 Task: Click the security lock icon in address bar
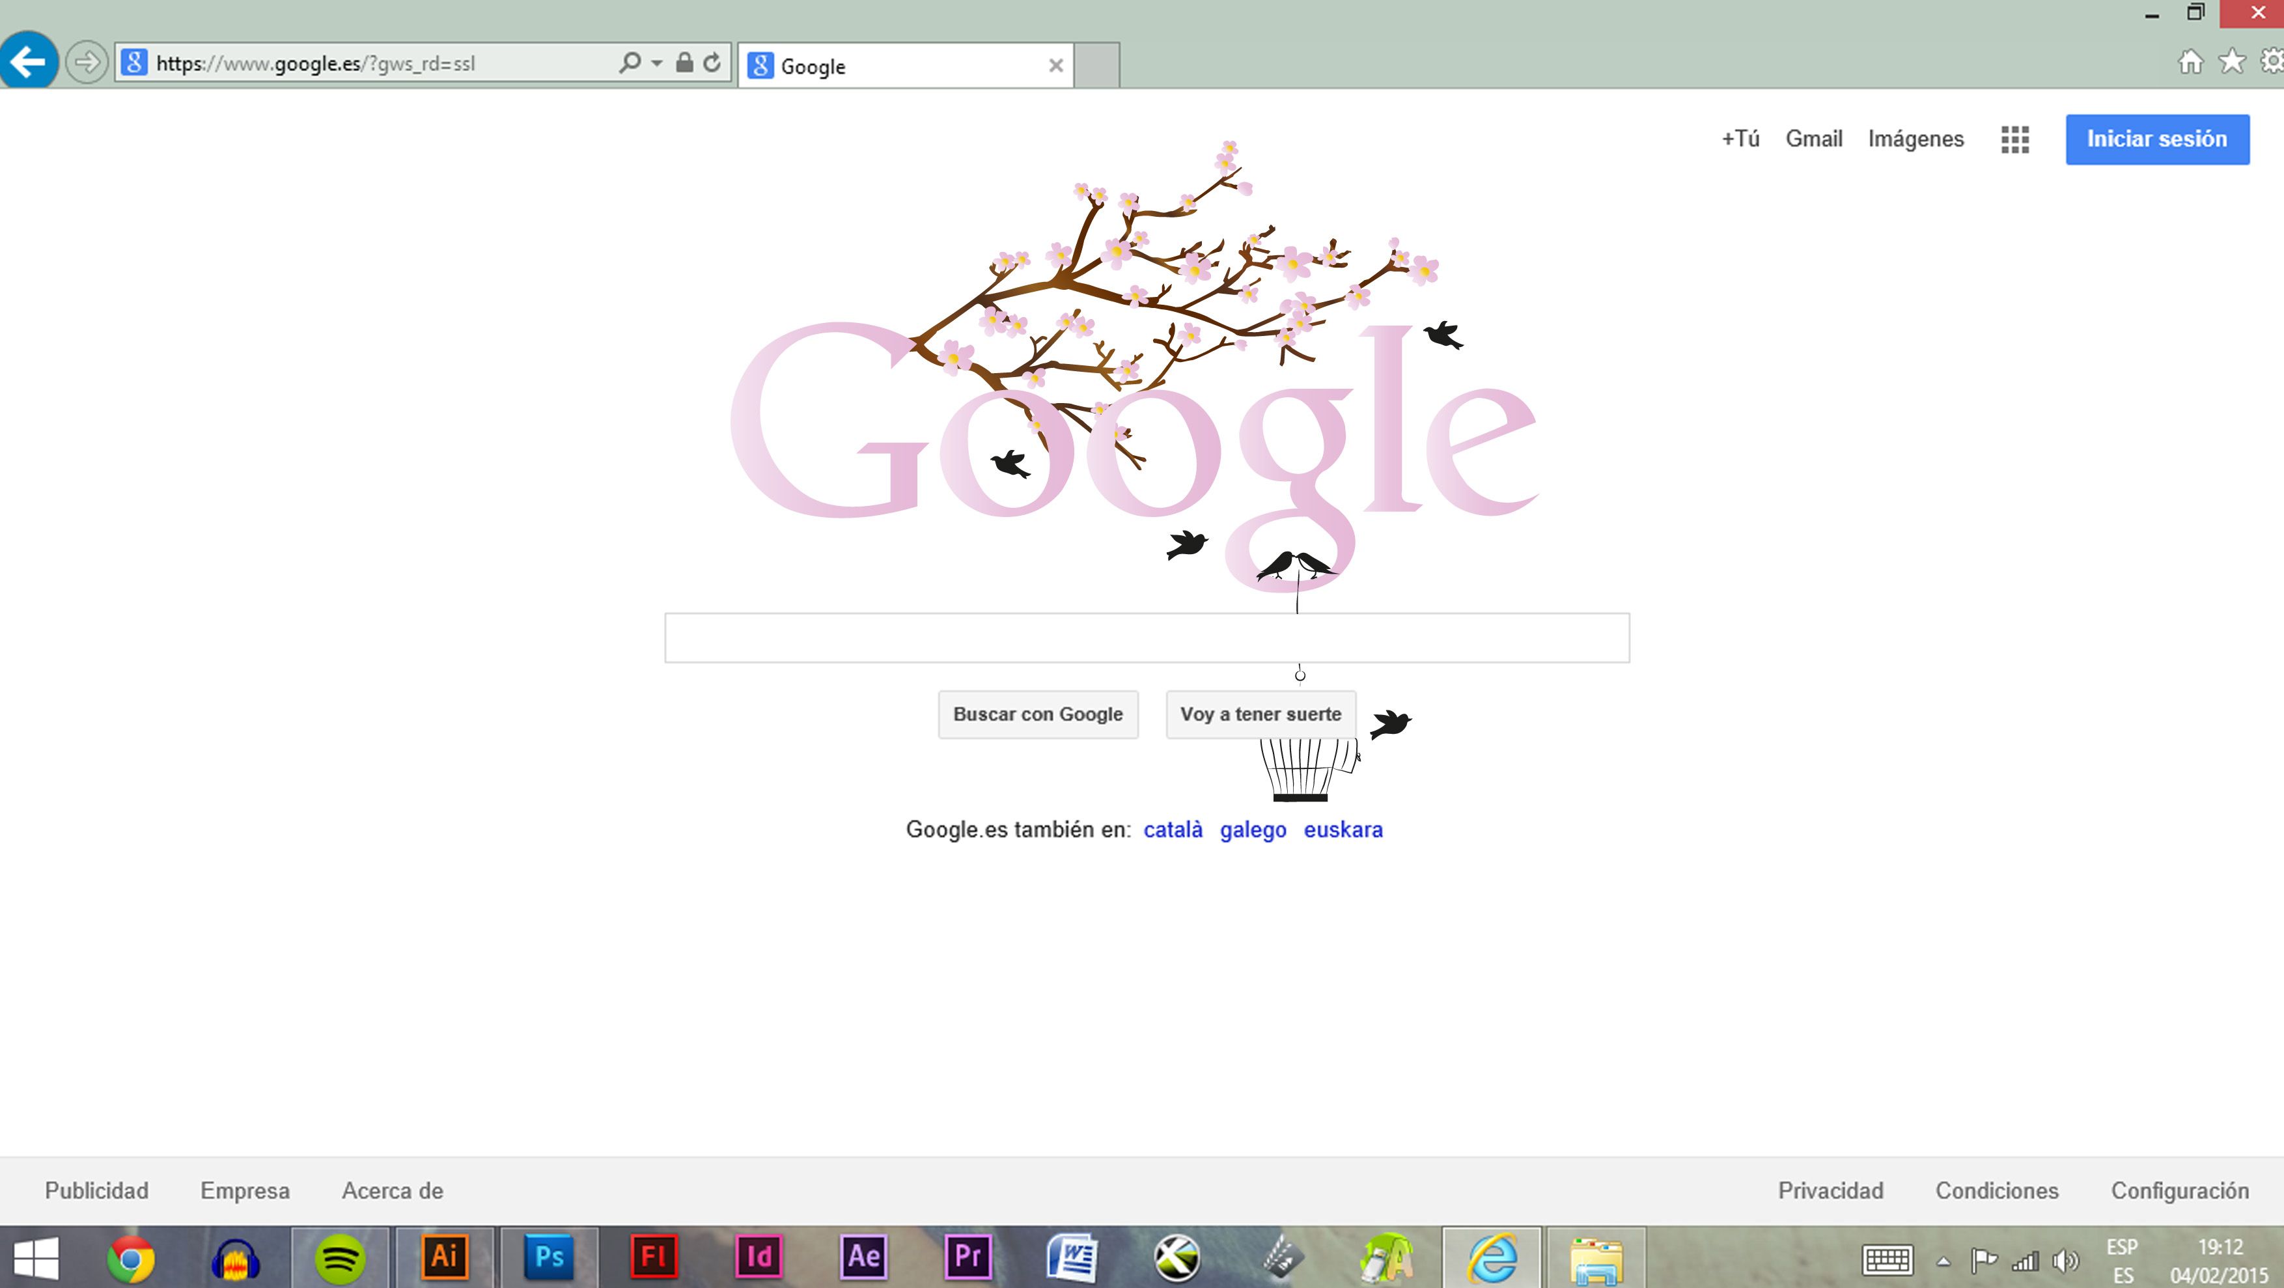[x=684, y=63]
